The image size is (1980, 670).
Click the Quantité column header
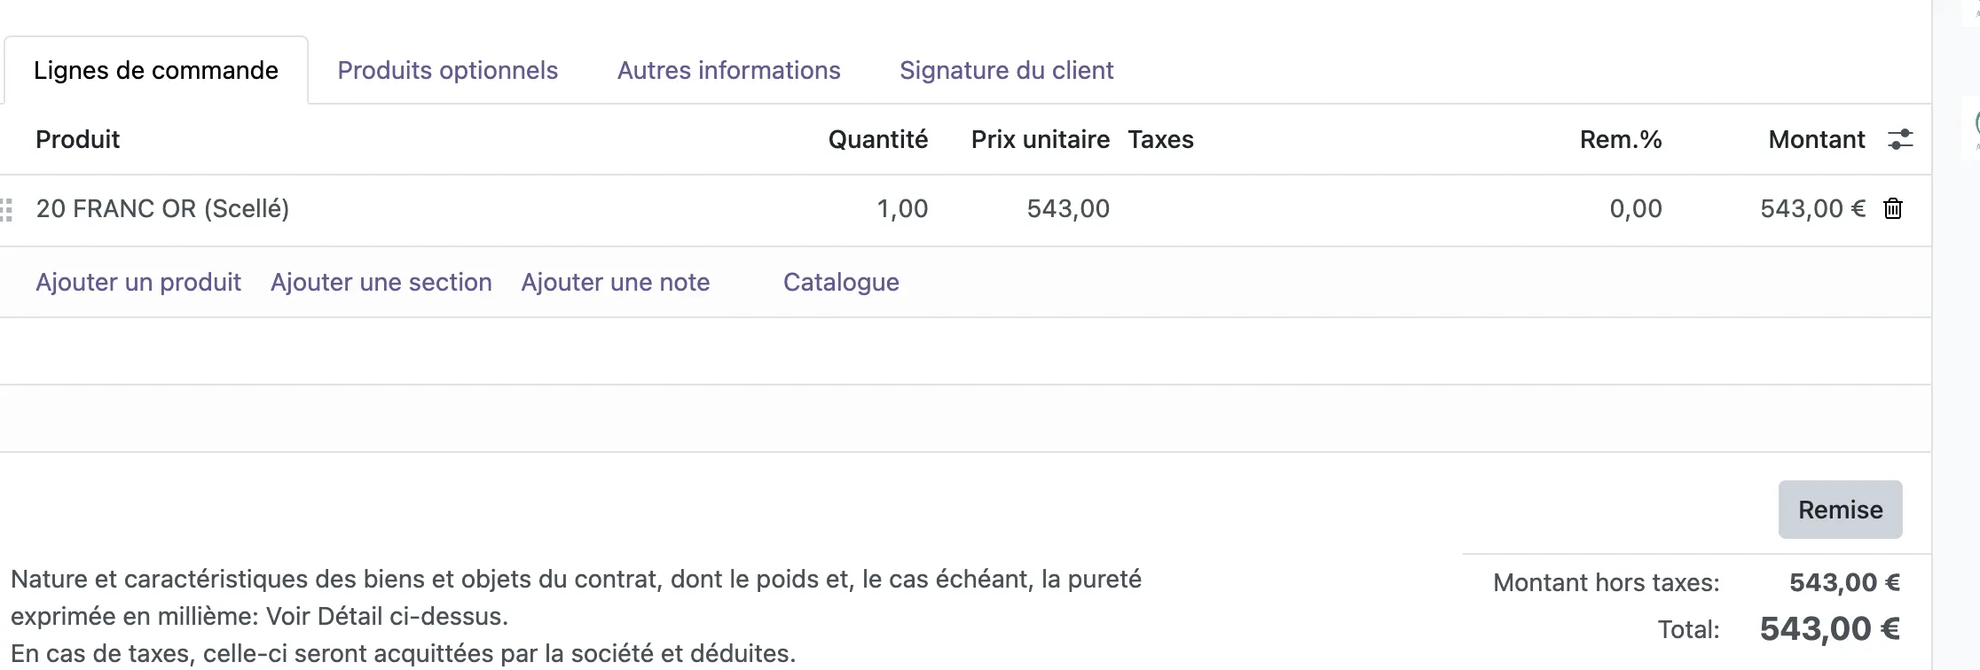tap(878, 139)
